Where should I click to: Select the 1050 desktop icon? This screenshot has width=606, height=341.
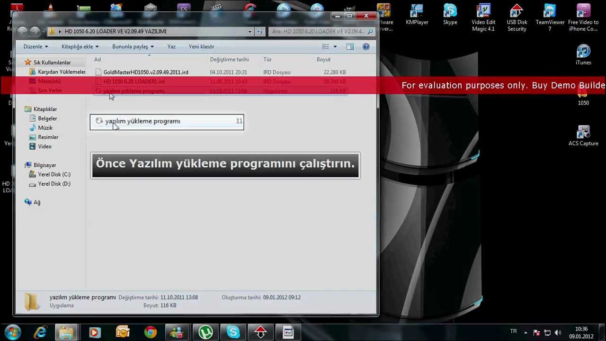point(583,97)
